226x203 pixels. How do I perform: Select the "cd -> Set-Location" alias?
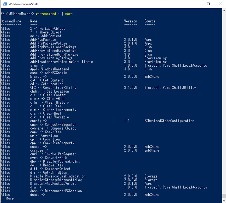click(47, 84)
